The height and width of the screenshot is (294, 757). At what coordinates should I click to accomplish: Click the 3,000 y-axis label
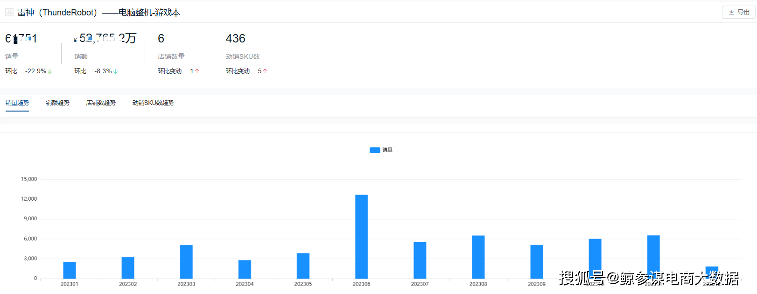tap(30, 259)
